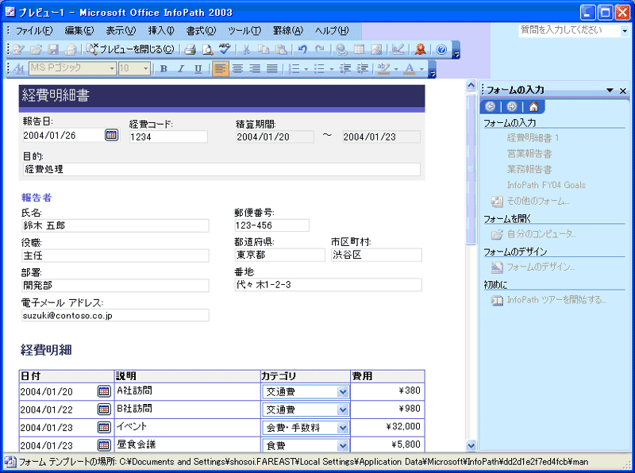Click the Print icon in the toolbar
Screen dimensions: 635x473
pos(190,49)
